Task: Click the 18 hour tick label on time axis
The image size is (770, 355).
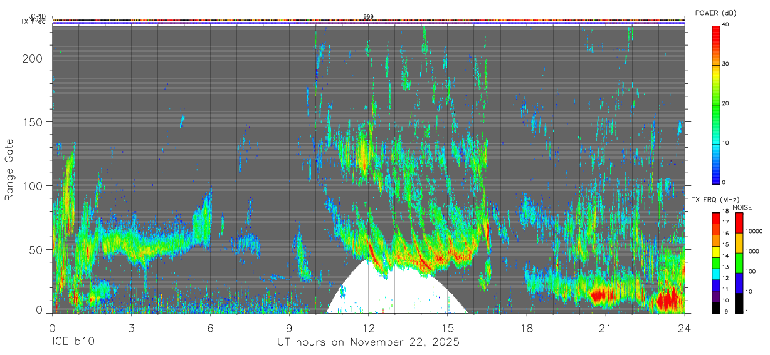Action: click(x=527, y=328)
